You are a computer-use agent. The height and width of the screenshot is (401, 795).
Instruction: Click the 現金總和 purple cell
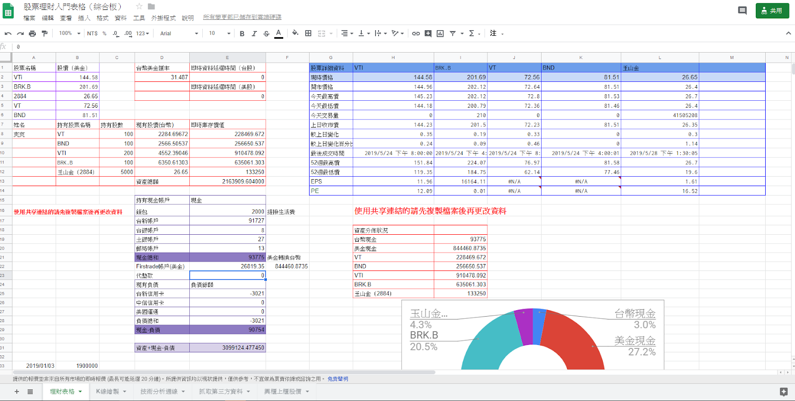(162, 258)
